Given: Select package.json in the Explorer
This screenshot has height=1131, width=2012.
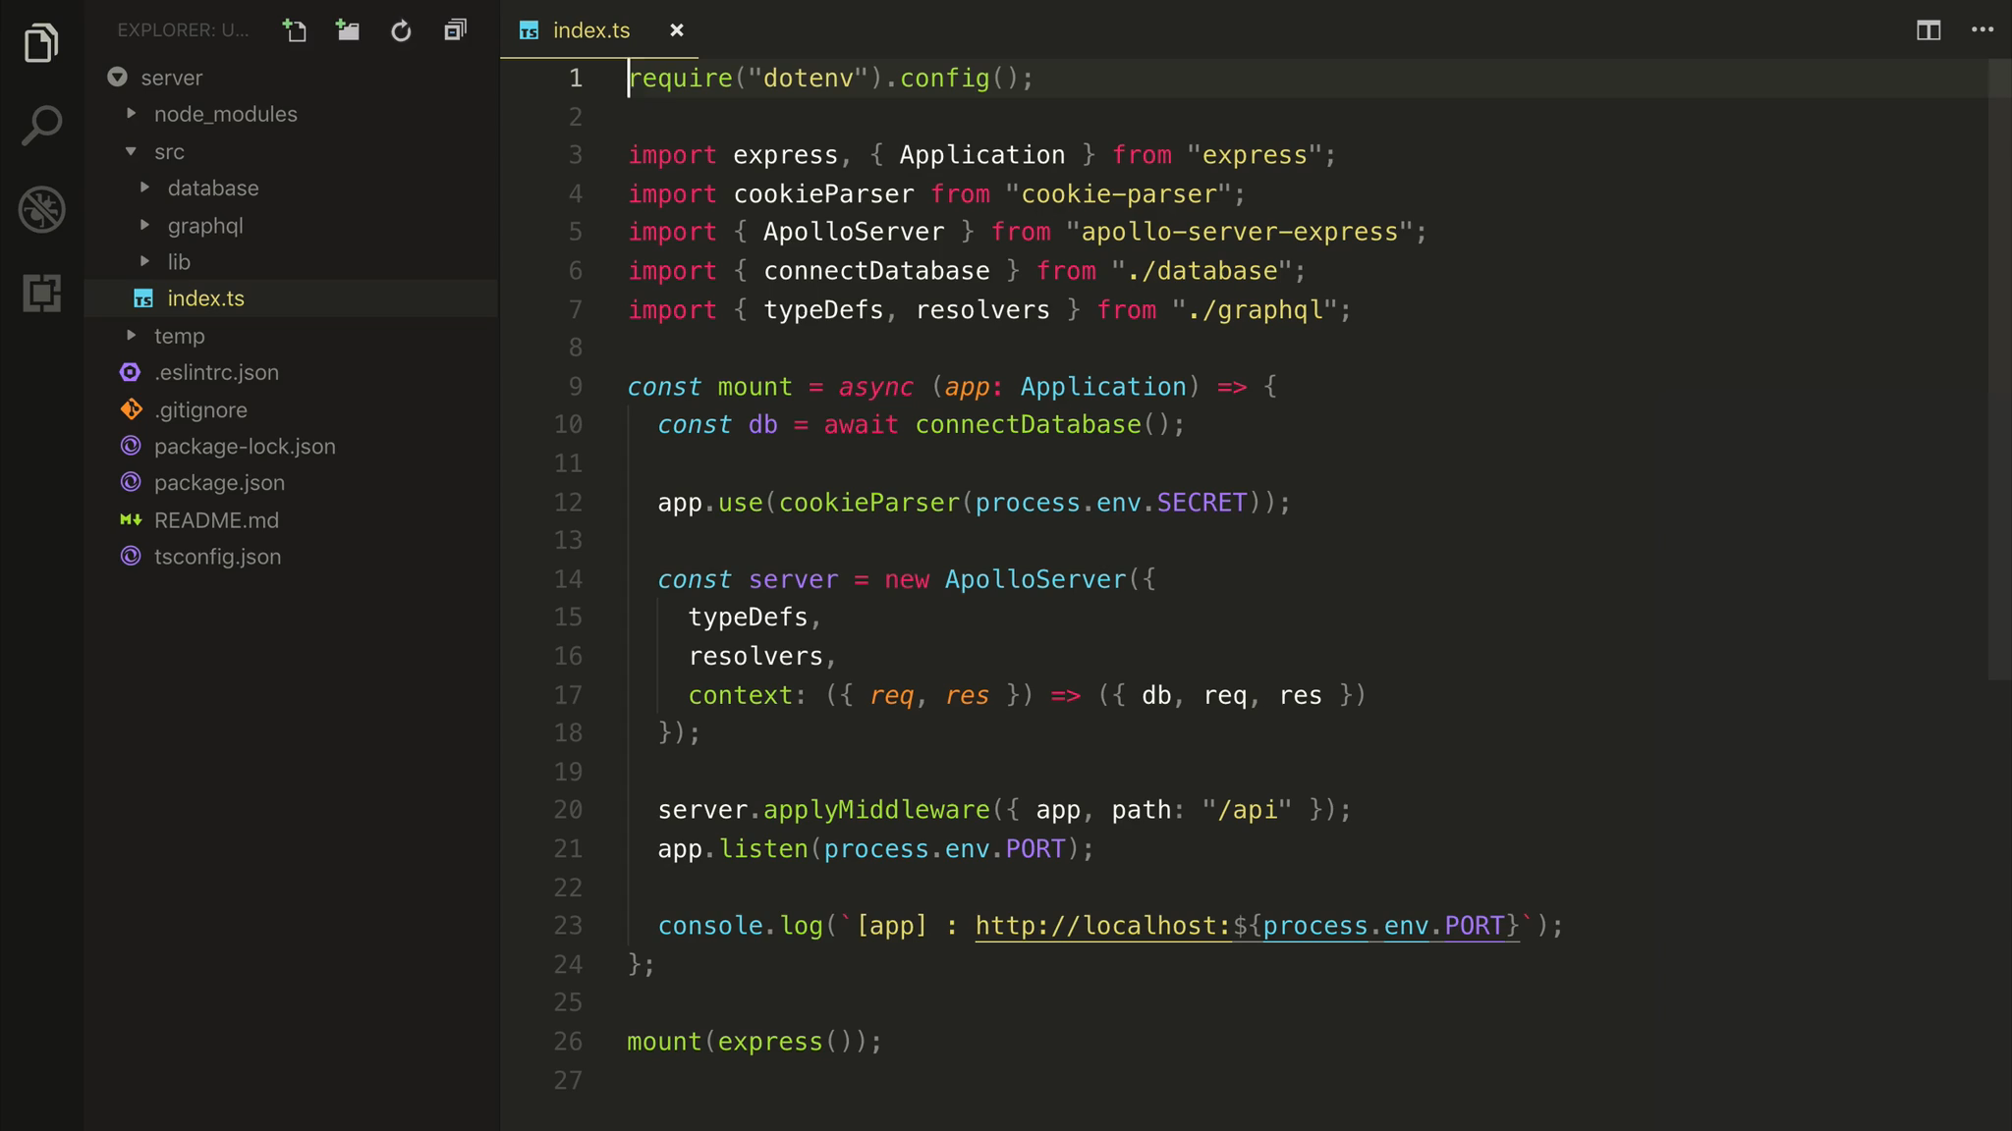Looking at the screenshot, I should (219, 482).
